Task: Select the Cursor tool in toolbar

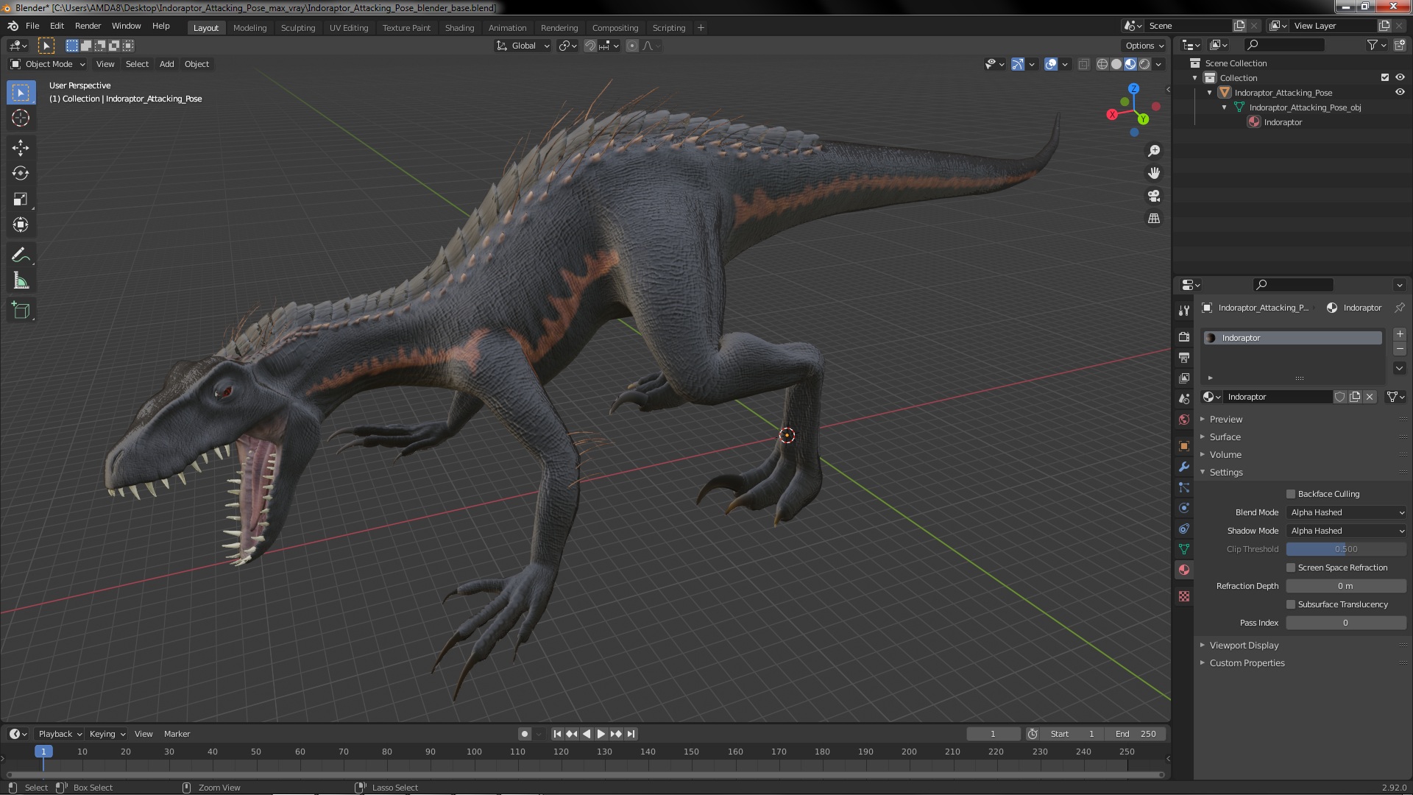Action: tap(21, 118)
